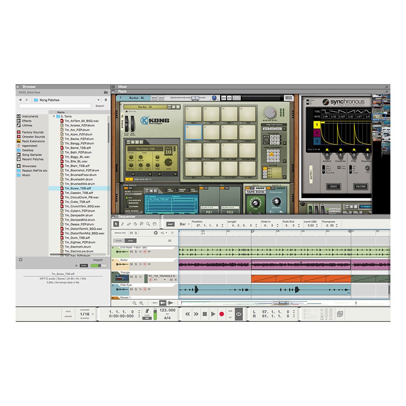Screen dimensions: 406x406
Task: Solo the Burdus -BL device in rack
Action: (161, 98)
